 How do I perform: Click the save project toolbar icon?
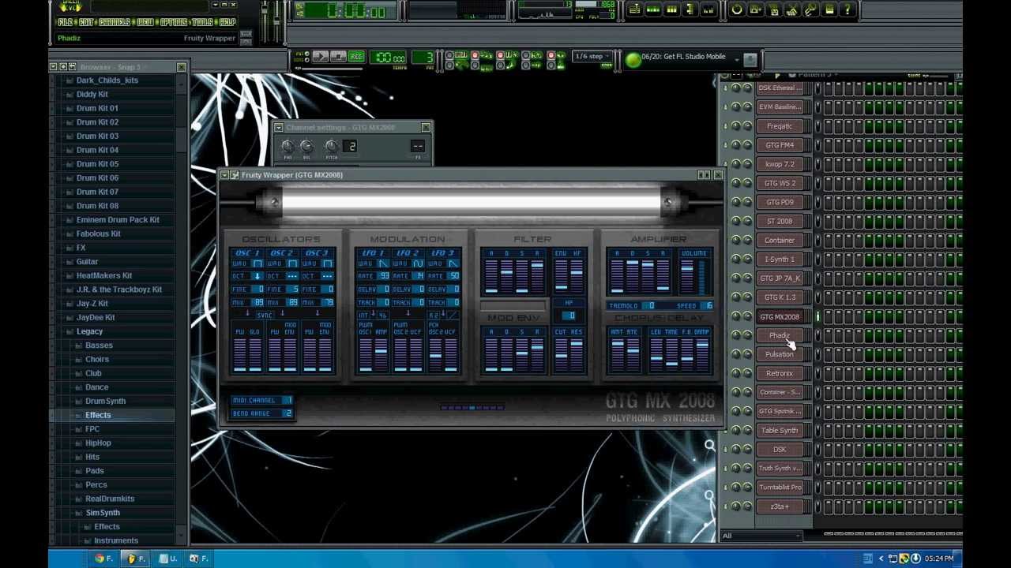[x=756, y=9]
